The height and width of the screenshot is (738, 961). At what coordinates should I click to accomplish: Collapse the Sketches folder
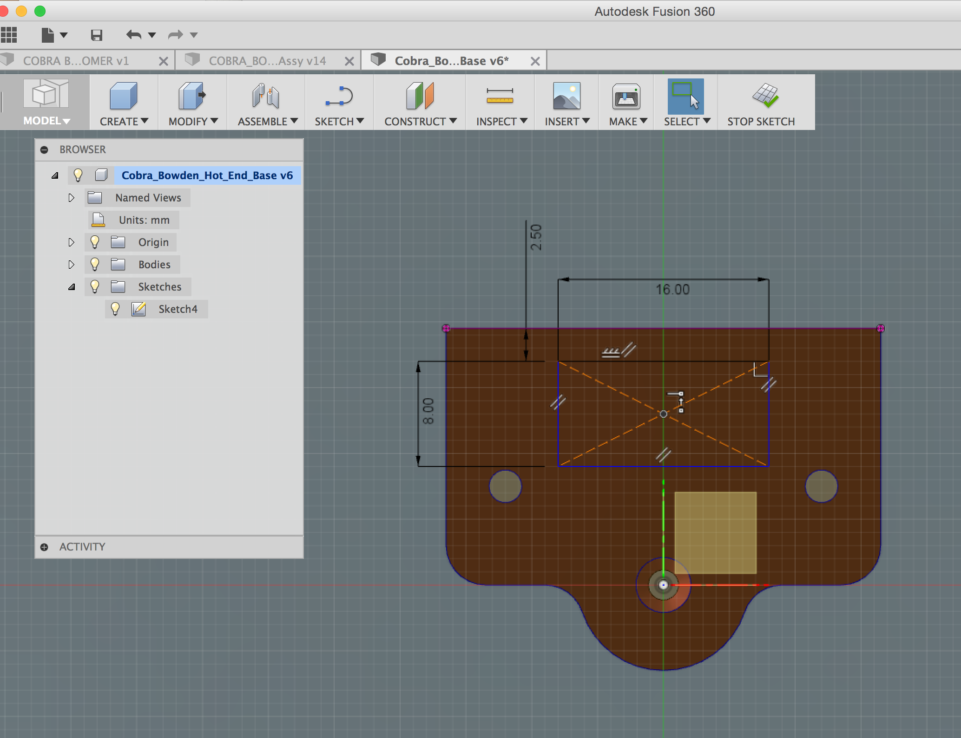tap(72, 287)
